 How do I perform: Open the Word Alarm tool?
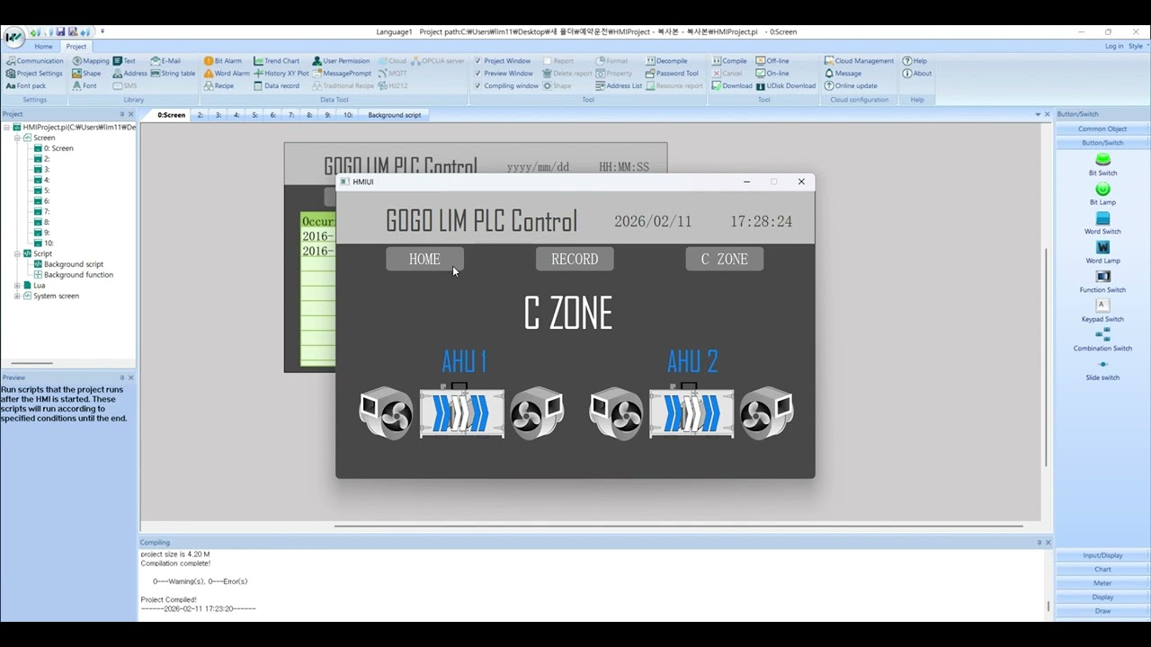coord(227,74)
